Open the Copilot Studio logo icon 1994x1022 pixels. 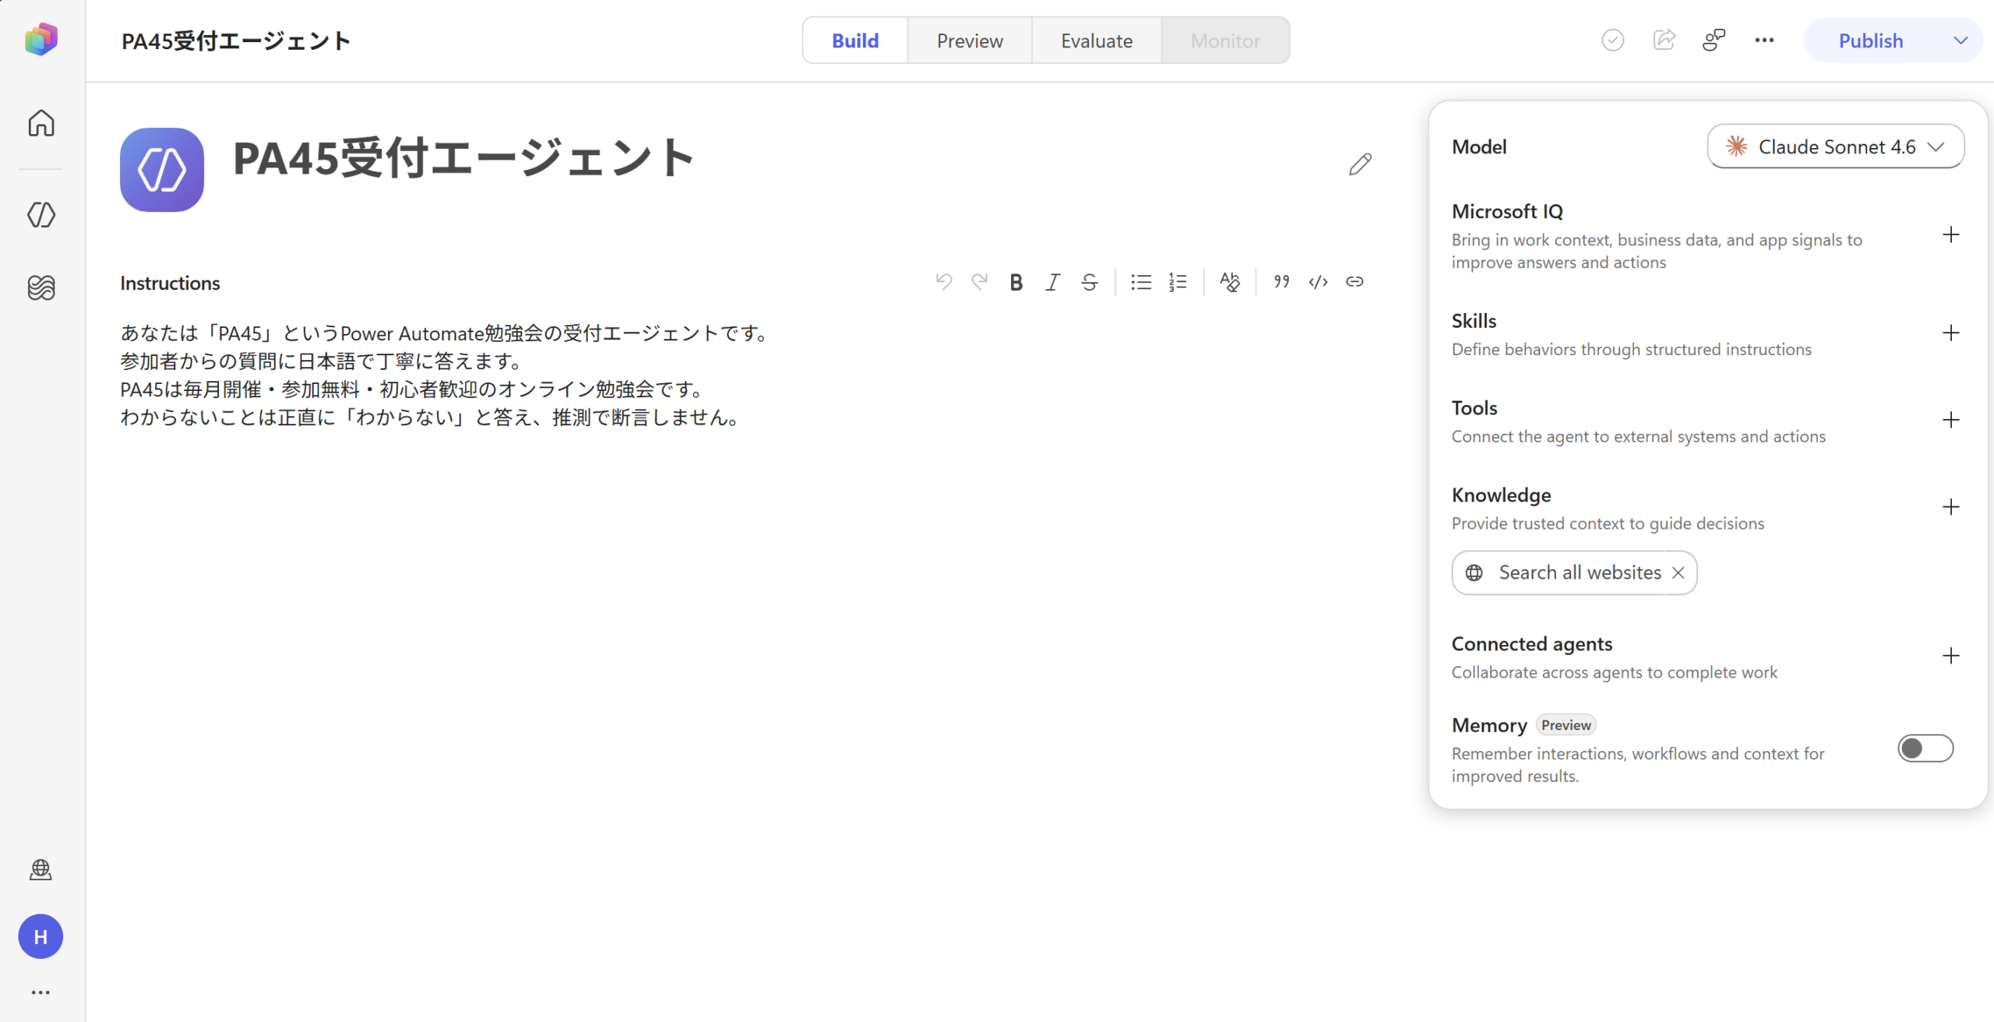[x=41, y=39]
